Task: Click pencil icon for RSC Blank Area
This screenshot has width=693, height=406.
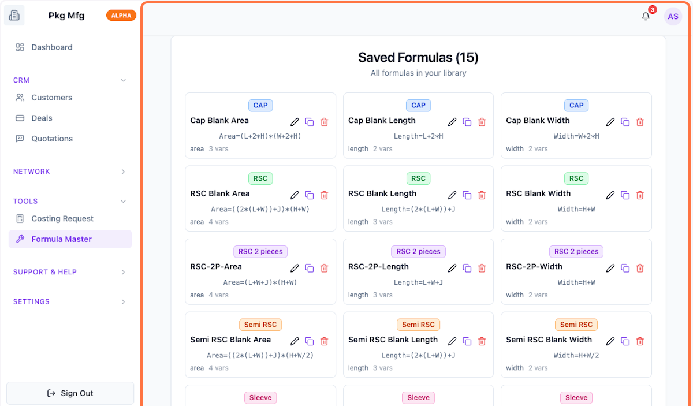Action: point(295,195)
